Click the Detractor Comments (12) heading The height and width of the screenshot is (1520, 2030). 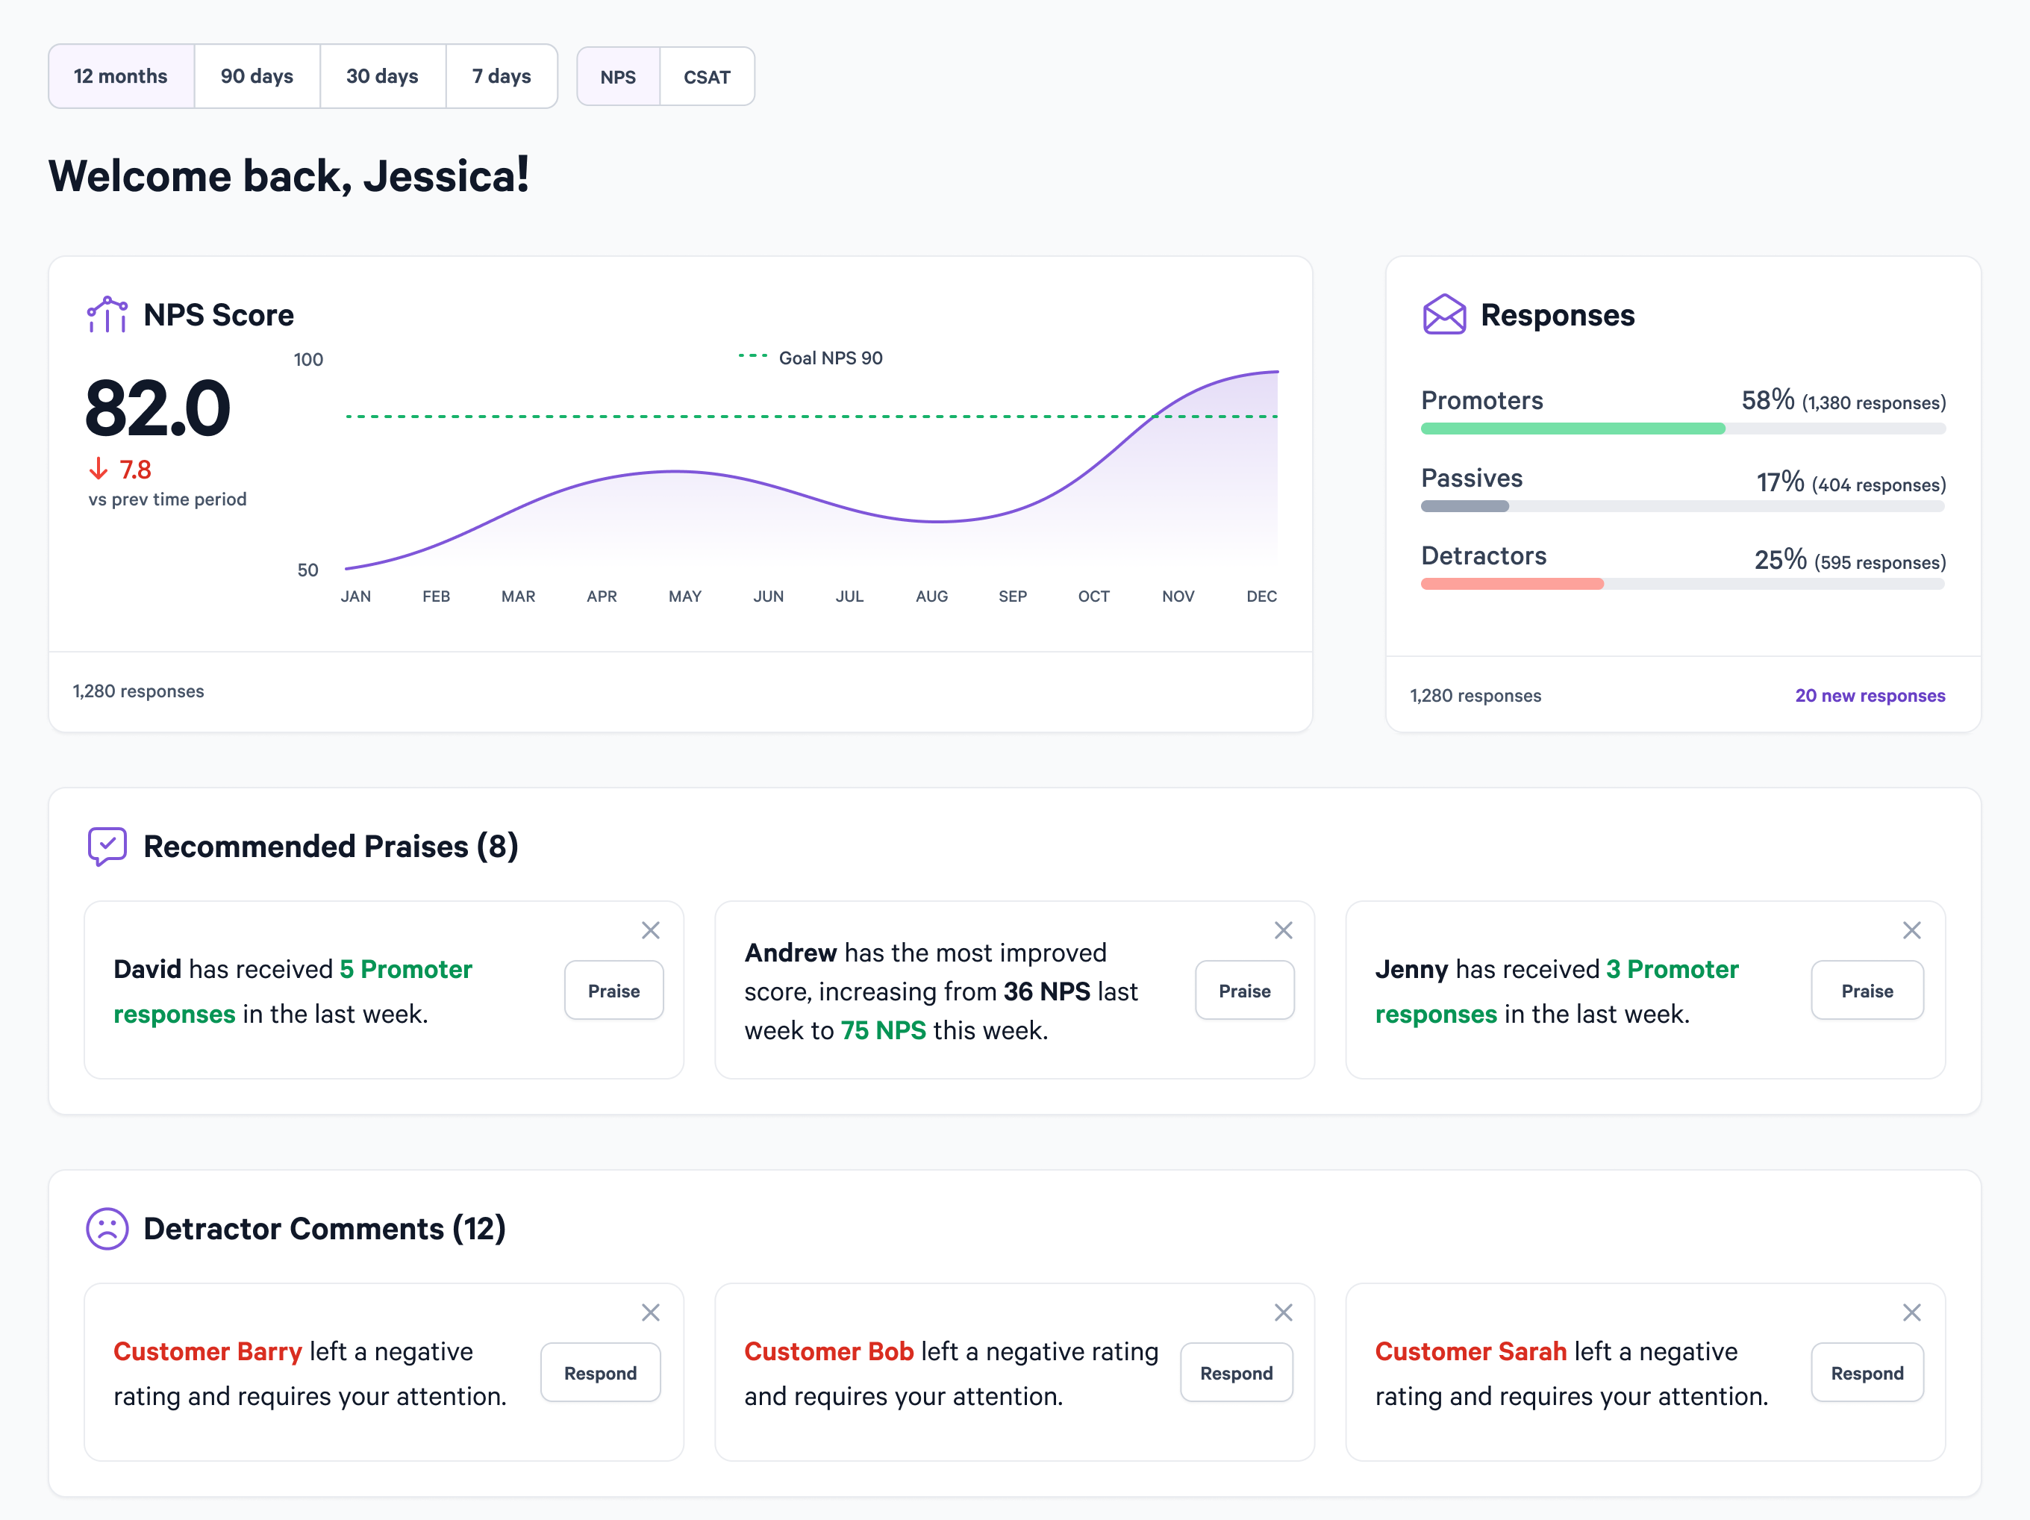coord(325,1228)
